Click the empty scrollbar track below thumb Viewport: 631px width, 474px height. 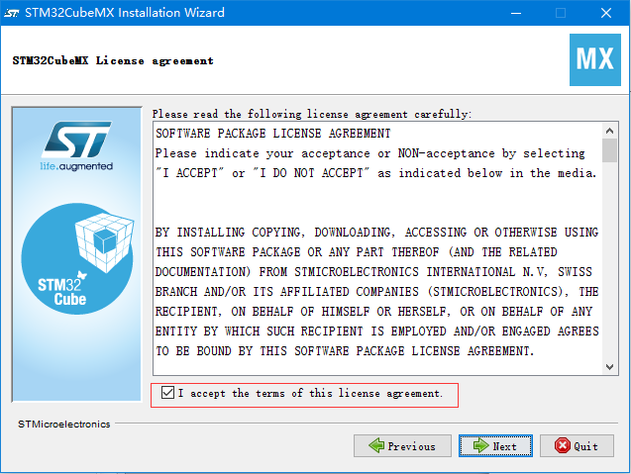pos(609,260)
